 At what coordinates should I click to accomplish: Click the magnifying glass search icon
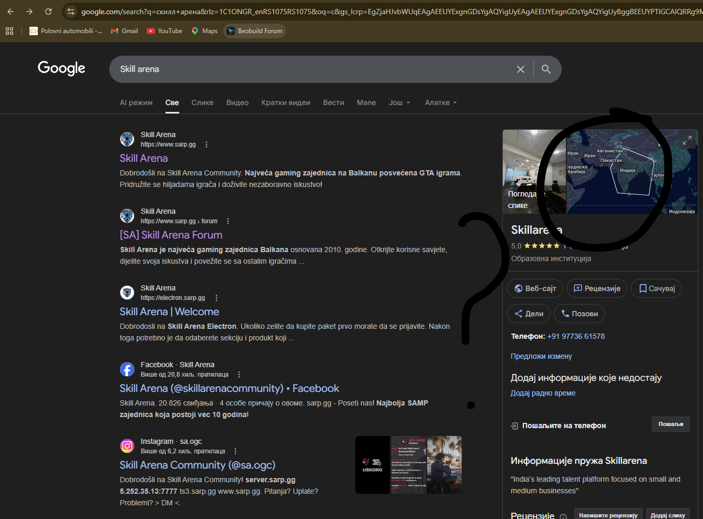(546, 69)
